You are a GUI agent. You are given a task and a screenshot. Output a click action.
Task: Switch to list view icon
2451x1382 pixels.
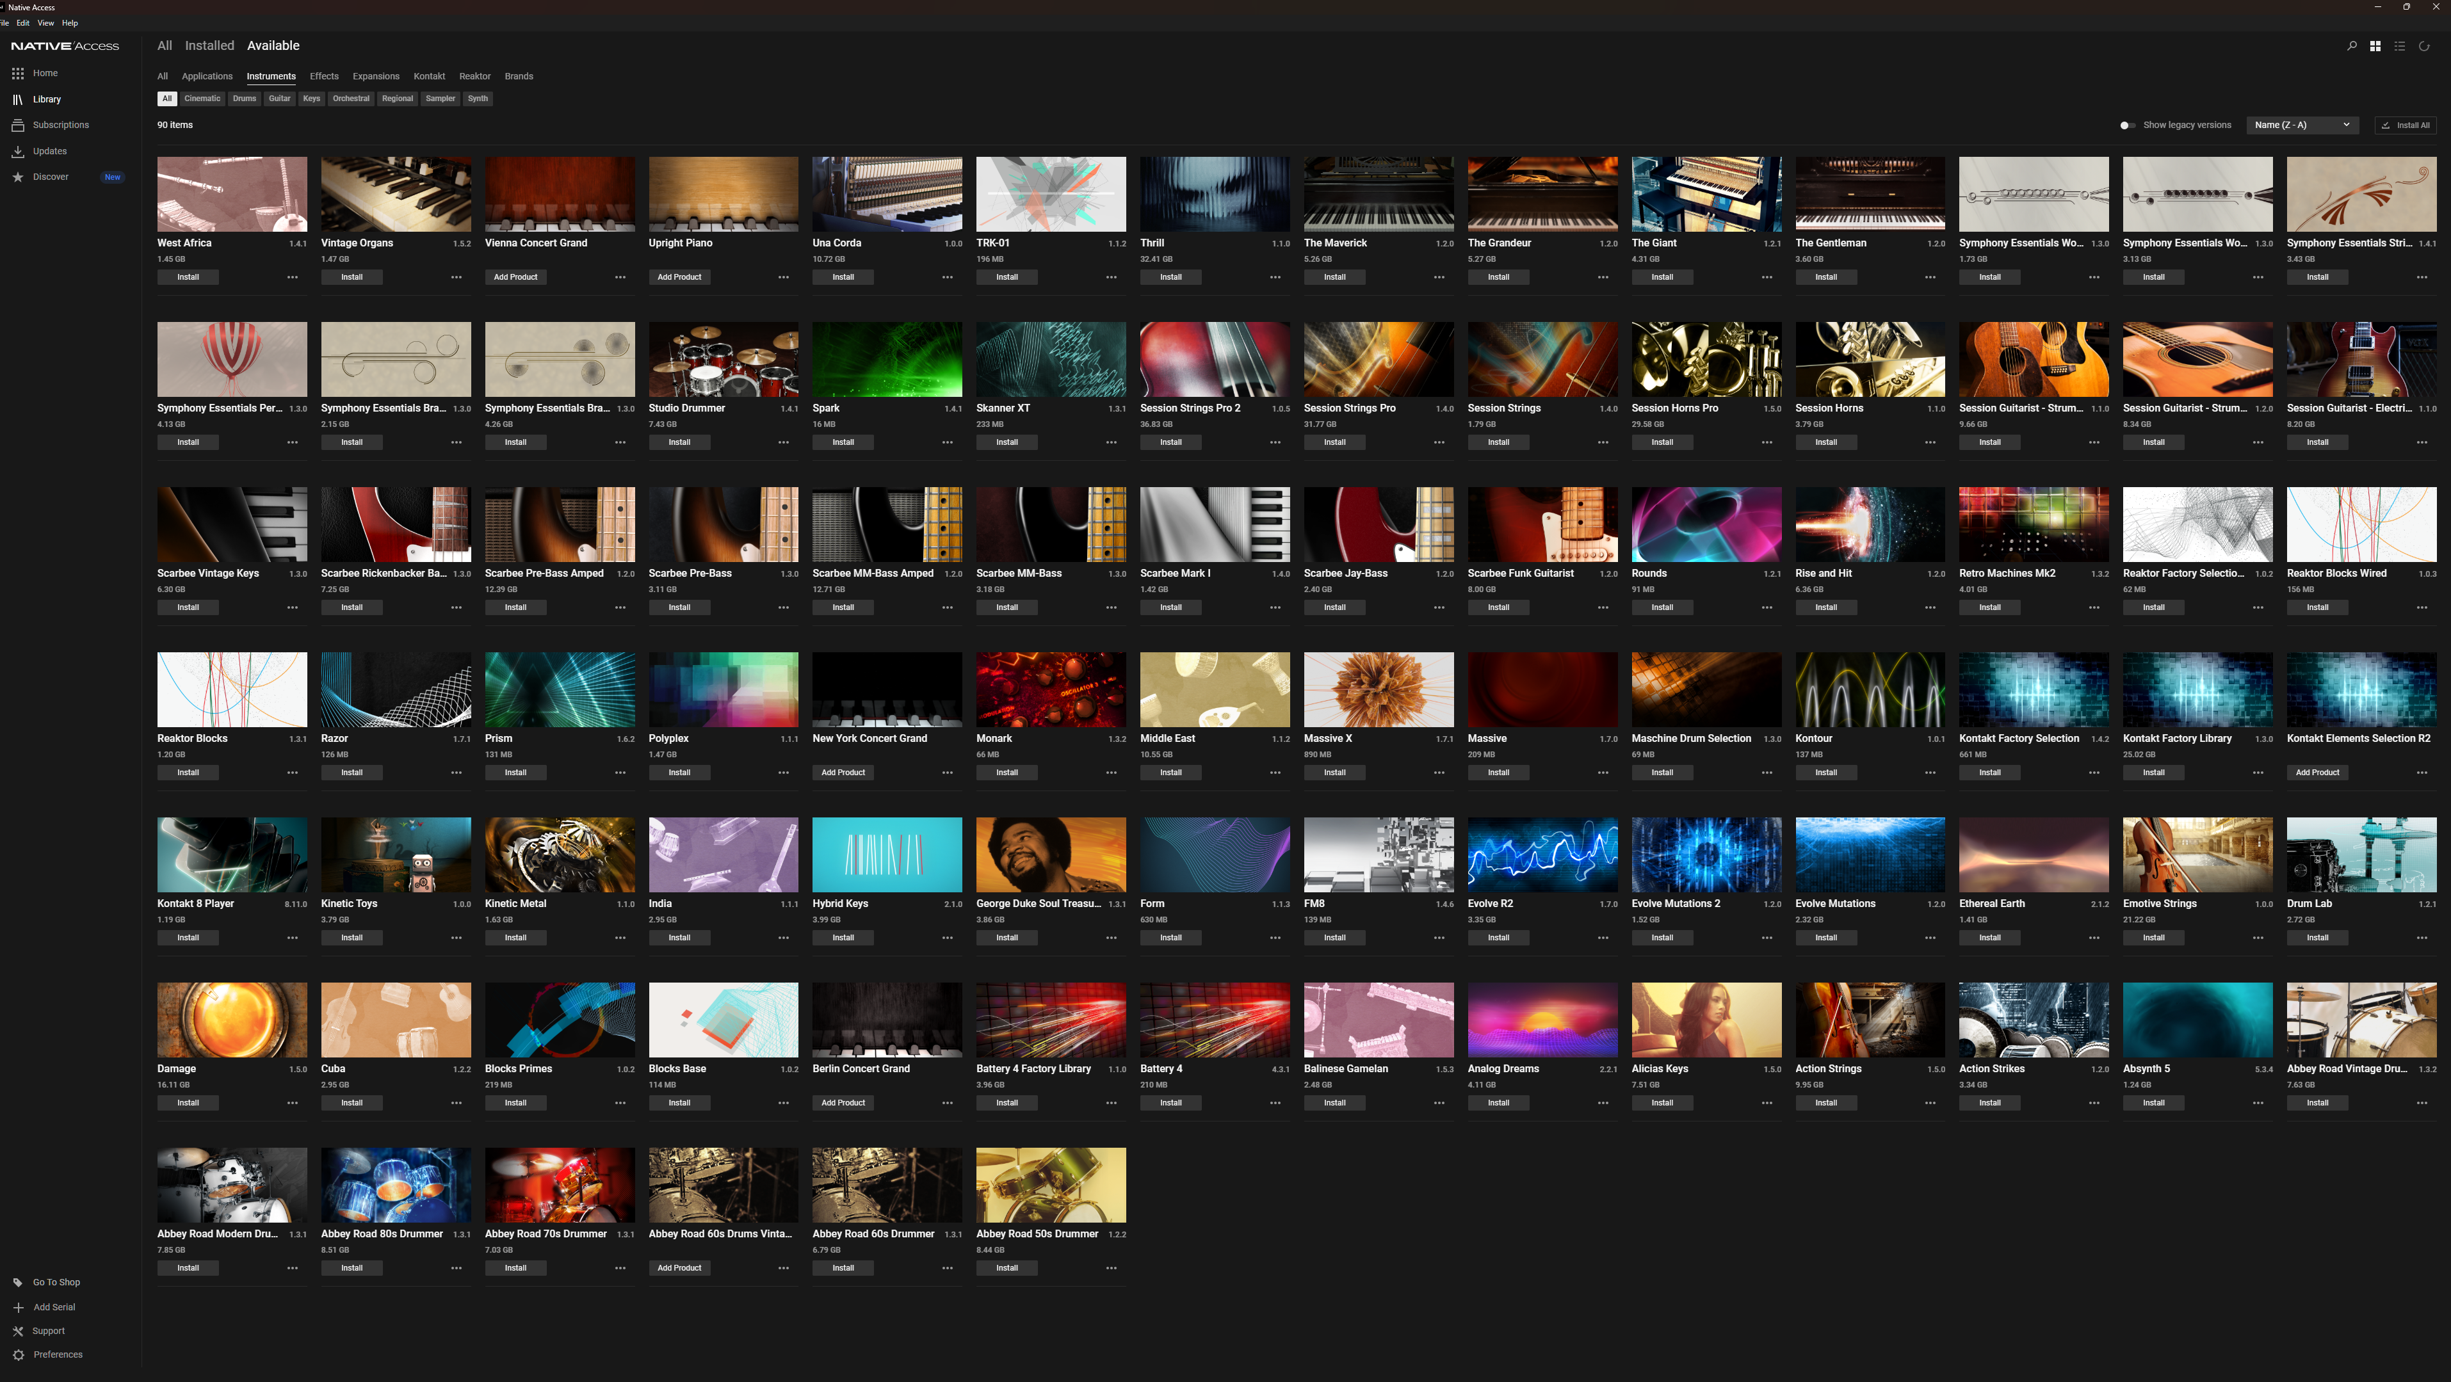tap(2400, 45)
